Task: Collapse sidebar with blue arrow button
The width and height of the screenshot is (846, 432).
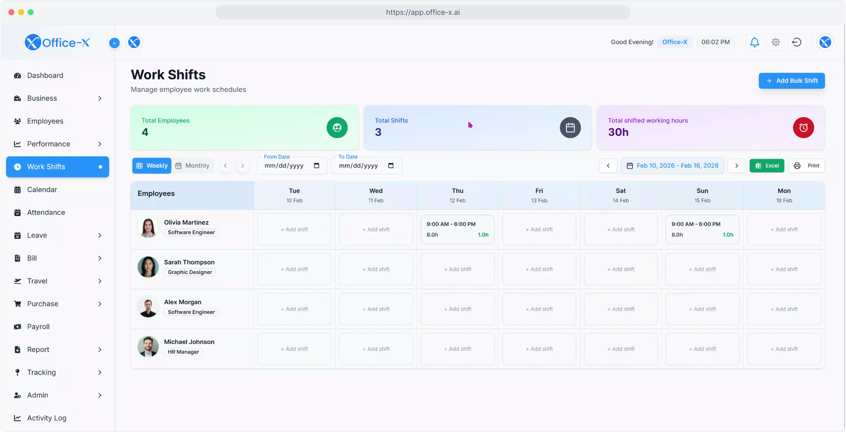Action: pyautogui.click(x=114, y=43)
